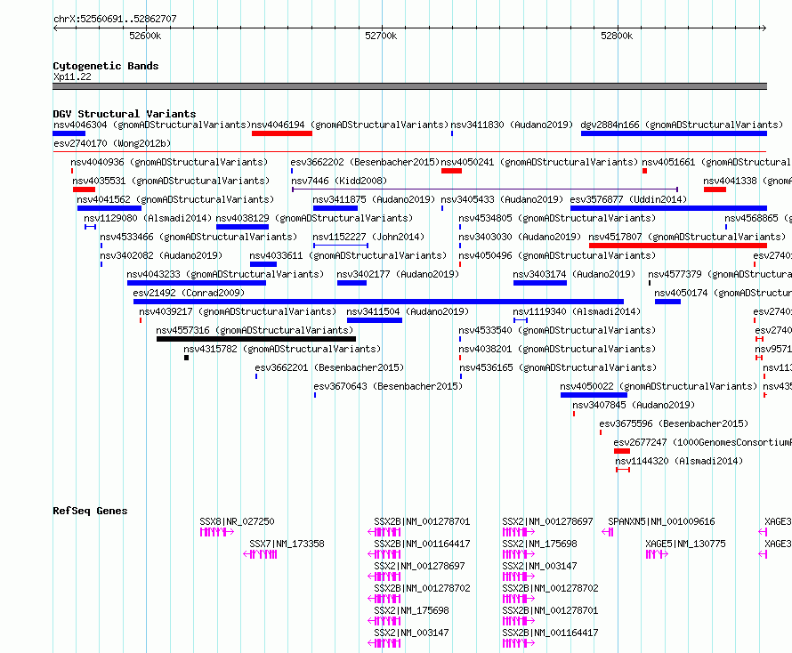Select the nsv7446 Kidd2008 purple line
792x653 pixels.
[485, 189]
